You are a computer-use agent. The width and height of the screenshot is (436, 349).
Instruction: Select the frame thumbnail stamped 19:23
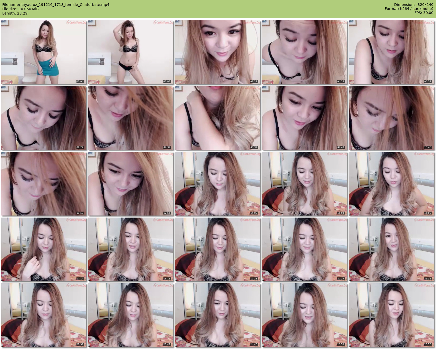click(x=218, y=249)
